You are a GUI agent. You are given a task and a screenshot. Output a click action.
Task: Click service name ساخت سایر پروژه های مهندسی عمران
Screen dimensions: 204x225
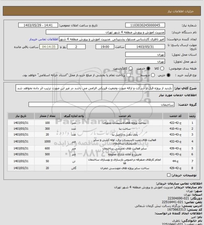coord(125,168)
